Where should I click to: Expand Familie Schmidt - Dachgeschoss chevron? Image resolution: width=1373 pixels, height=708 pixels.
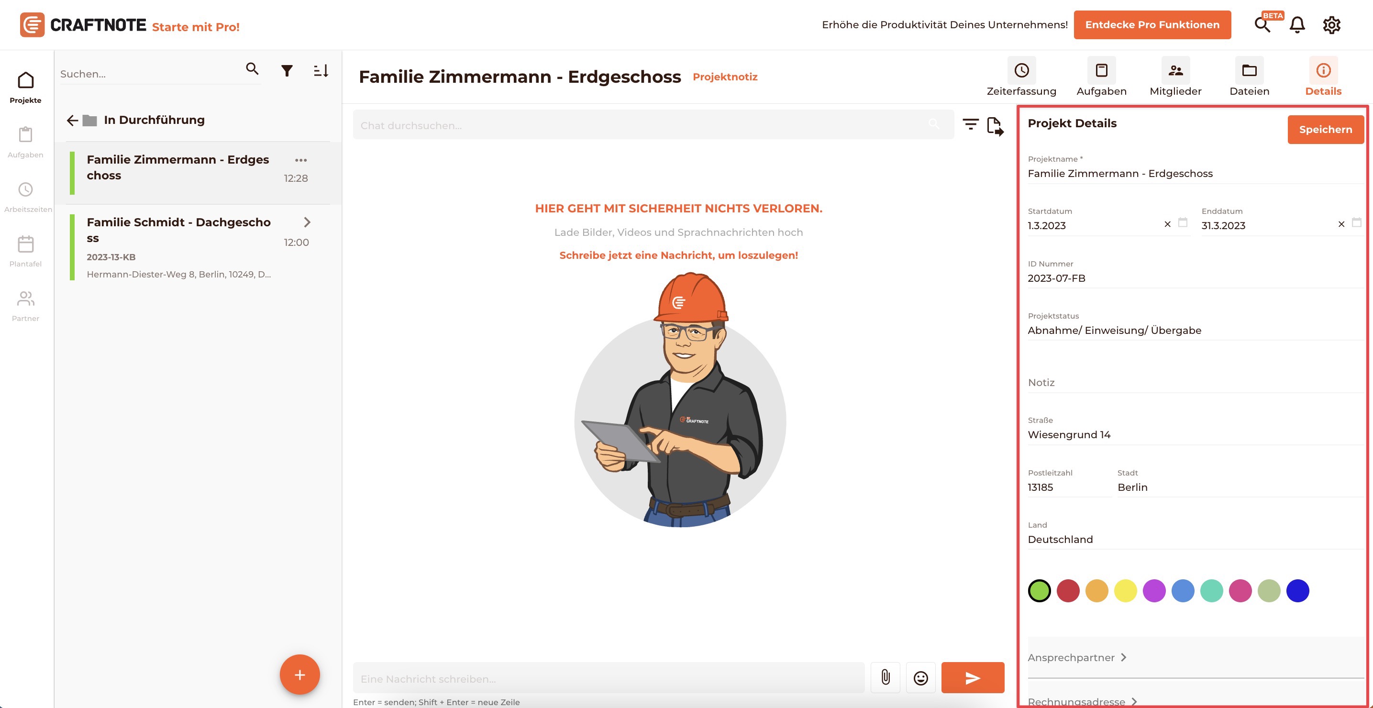pos(307,222)
